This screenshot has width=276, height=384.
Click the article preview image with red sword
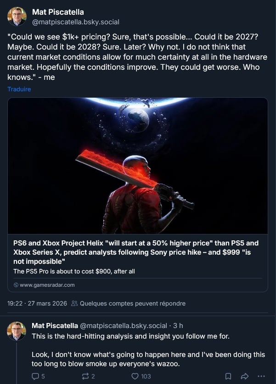(137, 166)
